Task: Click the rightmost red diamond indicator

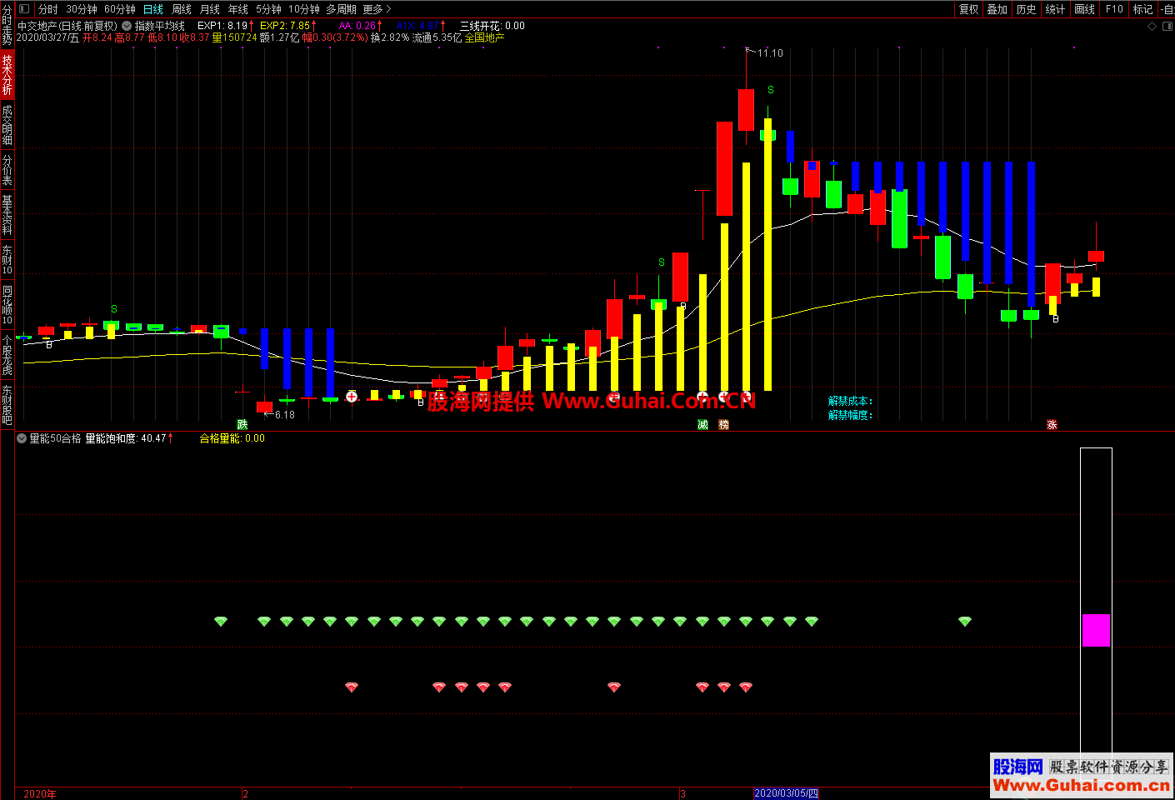Action: pyautogui.click(x=746, y=687)
